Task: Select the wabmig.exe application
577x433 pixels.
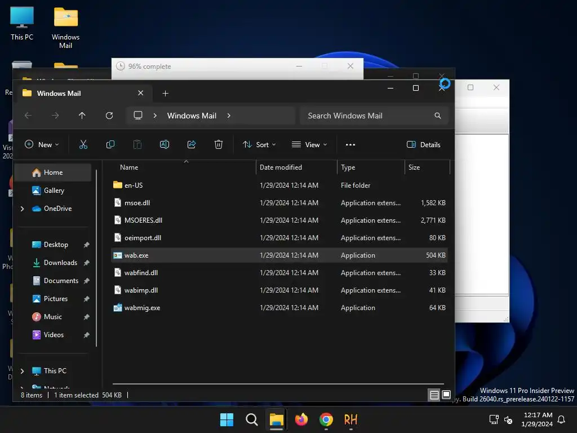Action: [279, 308]
